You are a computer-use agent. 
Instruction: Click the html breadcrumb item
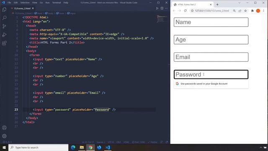click(38, 13)
